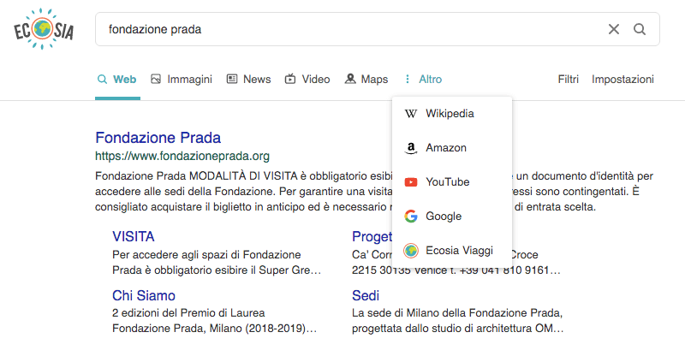The height and width of the screenshot is (362, 685).
Task: Click the Amazon logo icon
Action: coord(411,148)
